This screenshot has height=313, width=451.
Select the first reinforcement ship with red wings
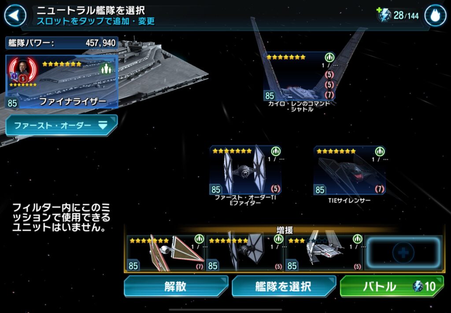(x=166, y=253)
